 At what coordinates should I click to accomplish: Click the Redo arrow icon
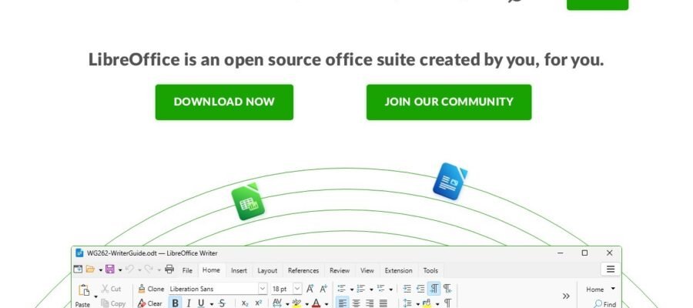[x=149, y=269]
